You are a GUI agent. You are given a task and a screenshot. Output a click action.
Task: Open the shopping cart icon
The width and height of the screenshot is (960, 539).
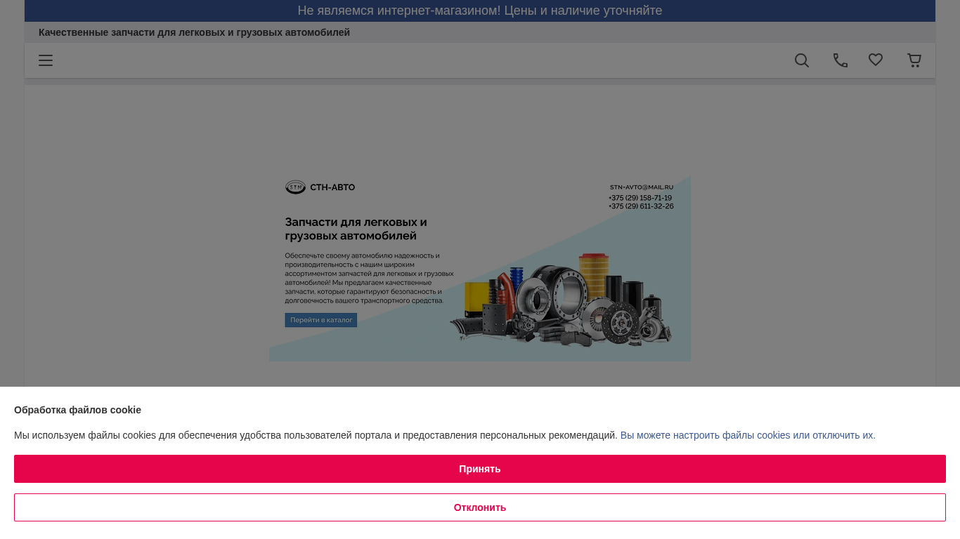914,60
